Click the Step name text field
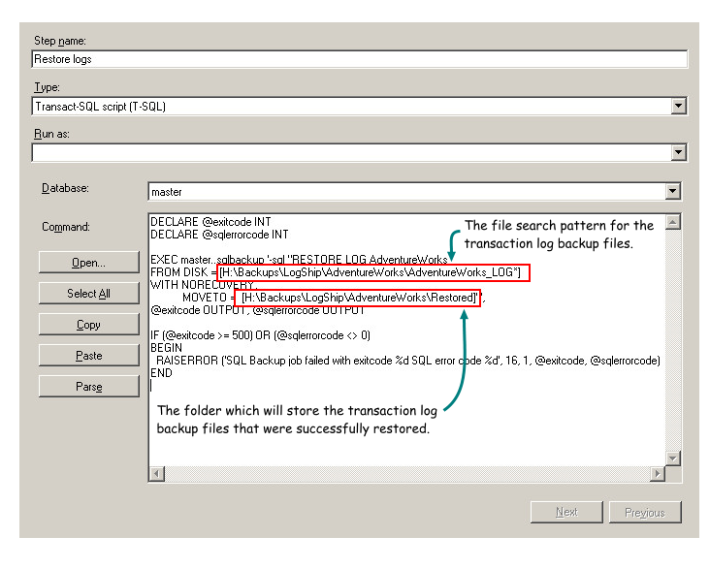710x568 pixels. 359,59
